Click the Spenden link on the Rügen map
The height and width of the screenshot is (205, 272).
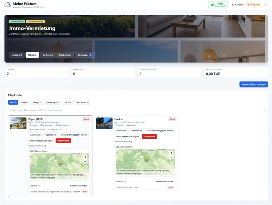(79, 175)
